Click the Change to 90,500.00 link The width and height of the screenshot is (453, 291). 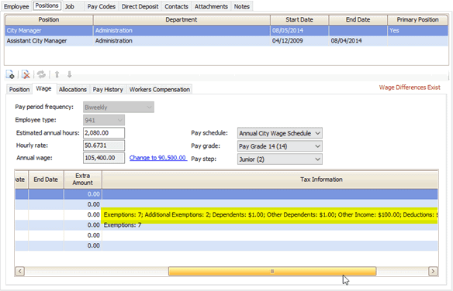tap(157, 158)
